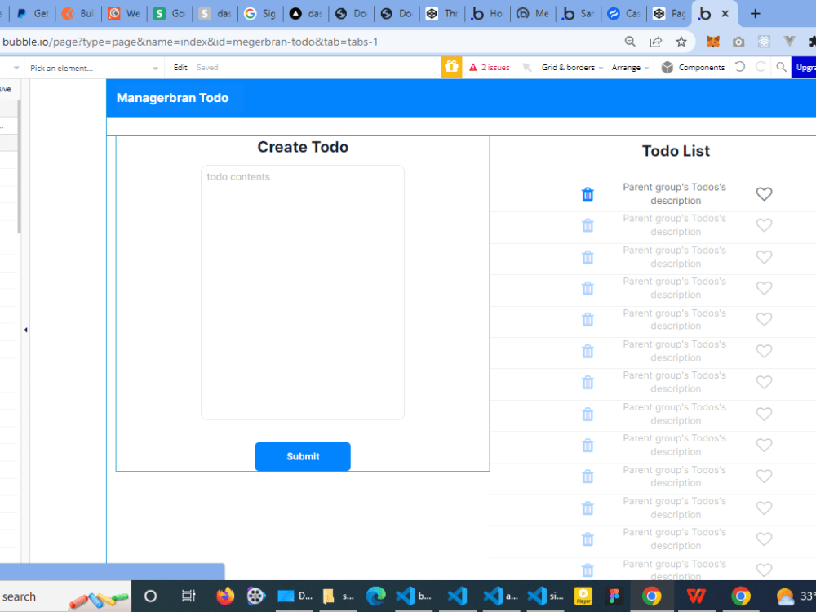Click the Components button label
The width and height of the screenshot is (816, 612).
[x=701, y=68]
